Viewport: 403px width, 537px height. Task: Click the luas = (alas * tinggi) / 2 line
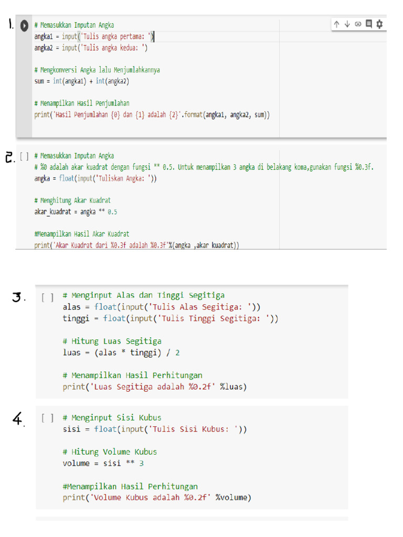pyautogui.click(x=121, y=352)
